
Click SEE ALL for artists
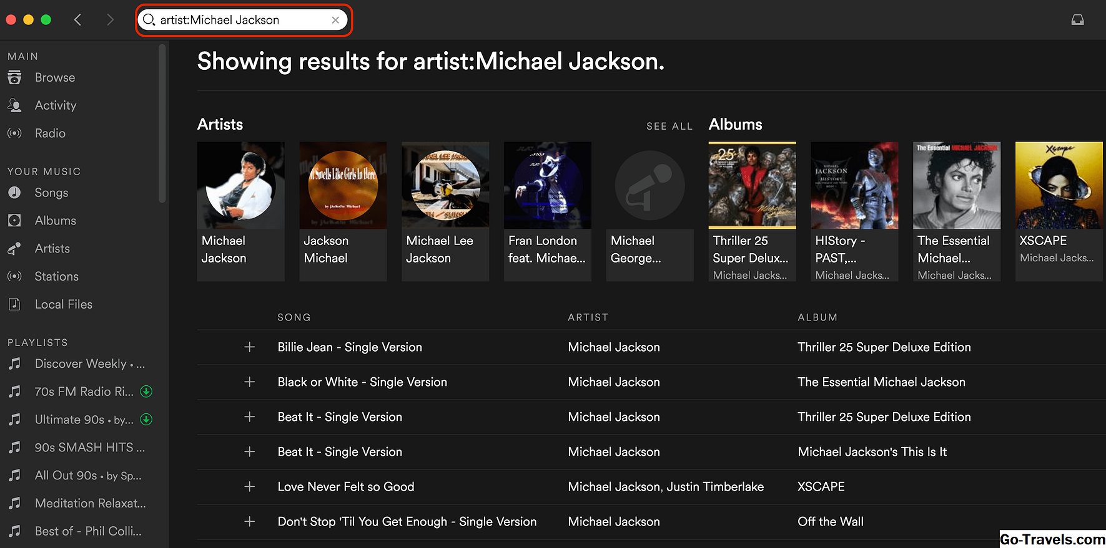coord(669,126)
